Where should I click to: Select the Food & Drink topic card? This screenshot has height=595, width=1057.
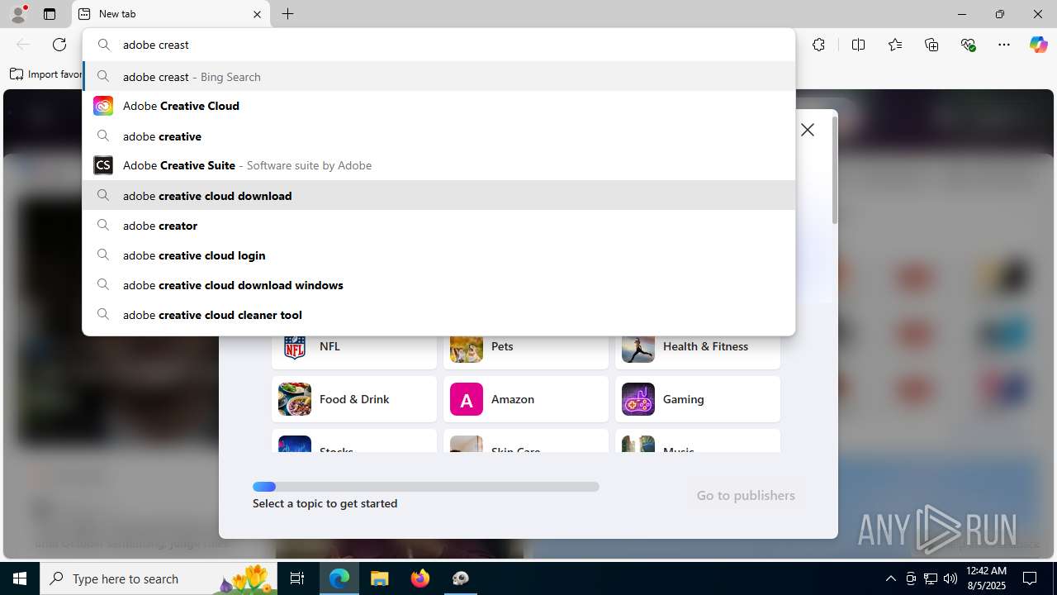(x=354, y=399)
